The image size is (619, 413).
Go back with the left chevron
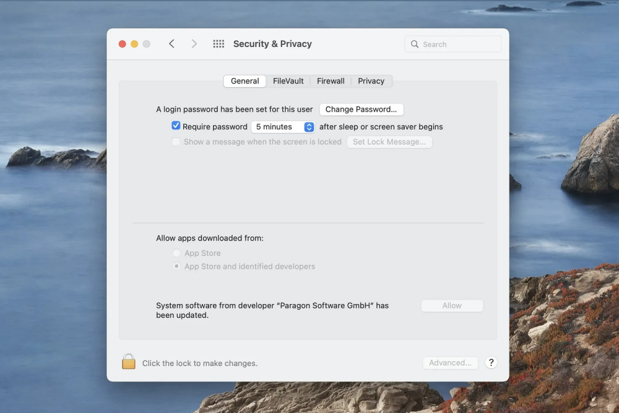click(x=172, y=44)
